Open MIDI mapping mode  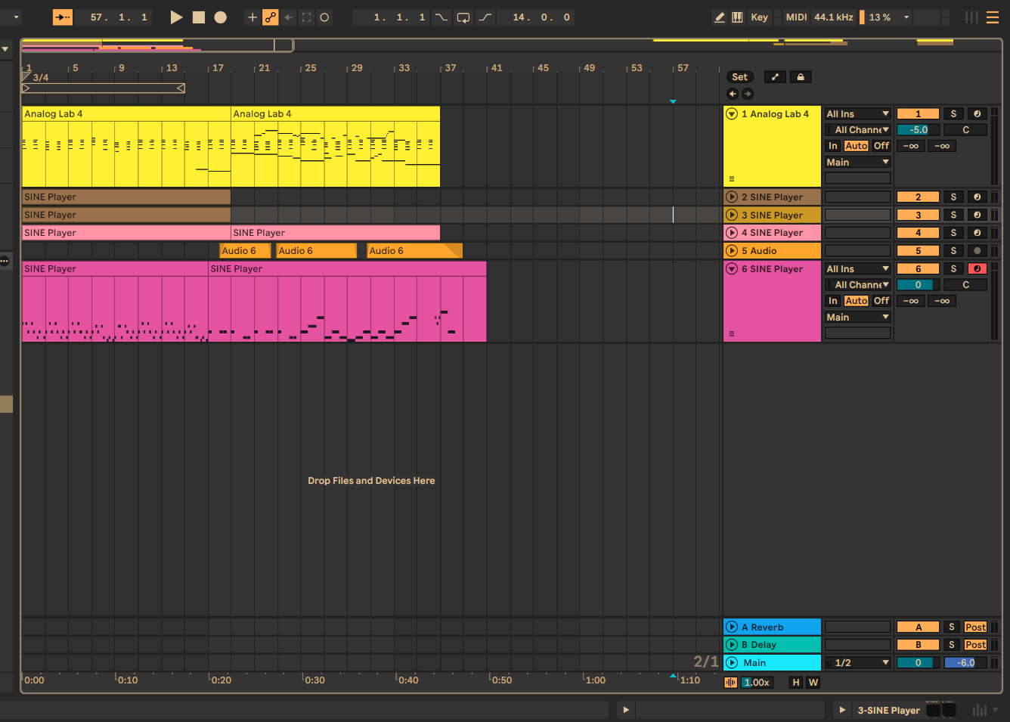pos(796,17)
